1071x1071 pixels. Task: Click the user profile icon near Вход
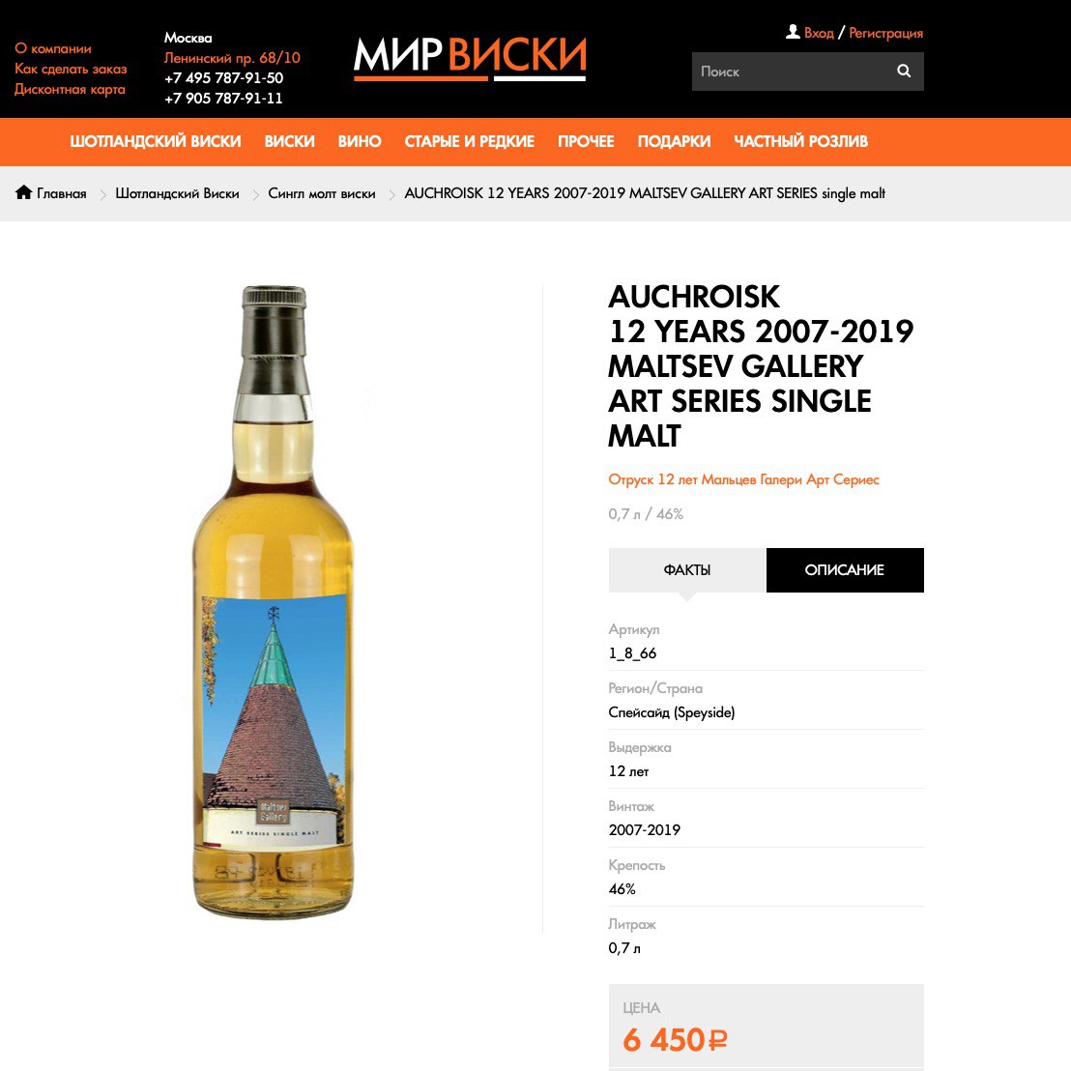(793, 32)
